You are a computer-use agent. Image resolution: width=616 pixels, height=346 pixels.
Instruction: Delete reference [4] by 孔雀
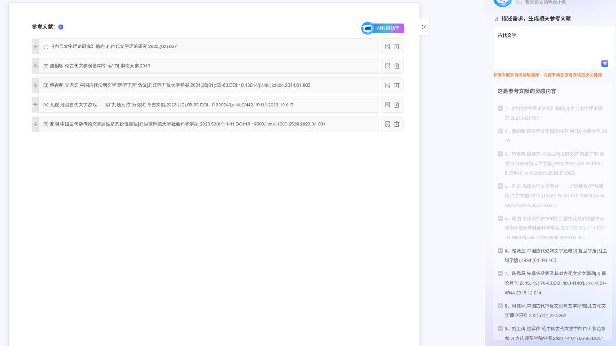pos(397,105)
